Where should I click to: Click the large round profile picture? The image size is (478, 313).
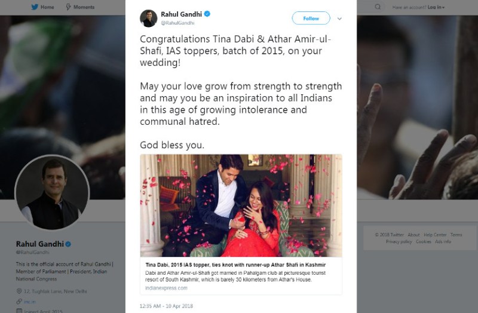[52, 192]
